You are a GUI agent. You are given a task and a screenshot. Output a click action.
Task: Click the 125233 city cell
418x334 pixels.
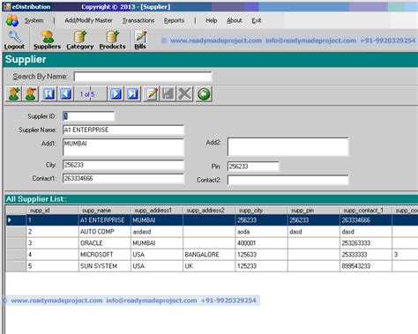tap(261, 266)
